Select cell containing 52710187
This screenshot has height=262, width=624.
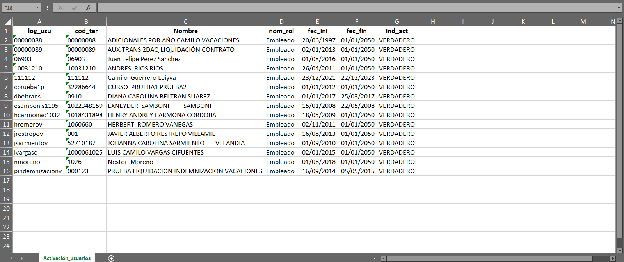coord(86,143)
